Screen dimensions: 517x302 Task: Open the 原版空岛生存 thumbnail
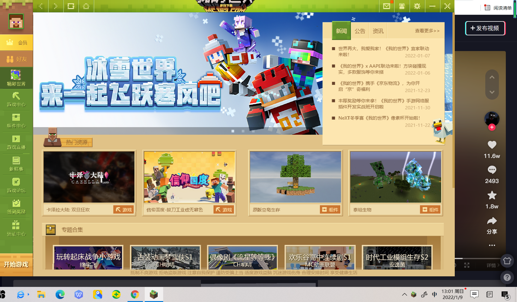pos(296,177)
